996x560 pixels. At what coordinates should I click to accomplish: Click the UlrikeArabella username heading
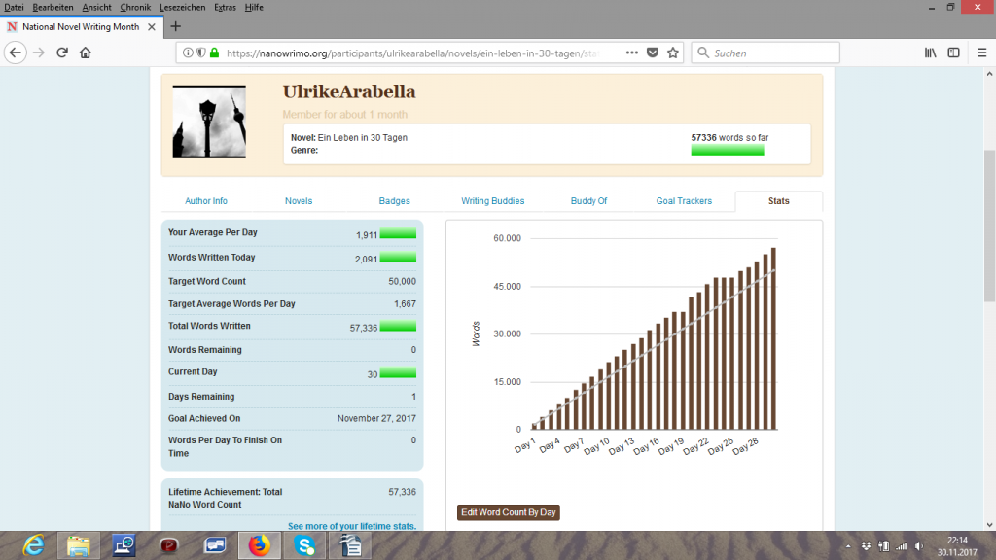[349, 91]
